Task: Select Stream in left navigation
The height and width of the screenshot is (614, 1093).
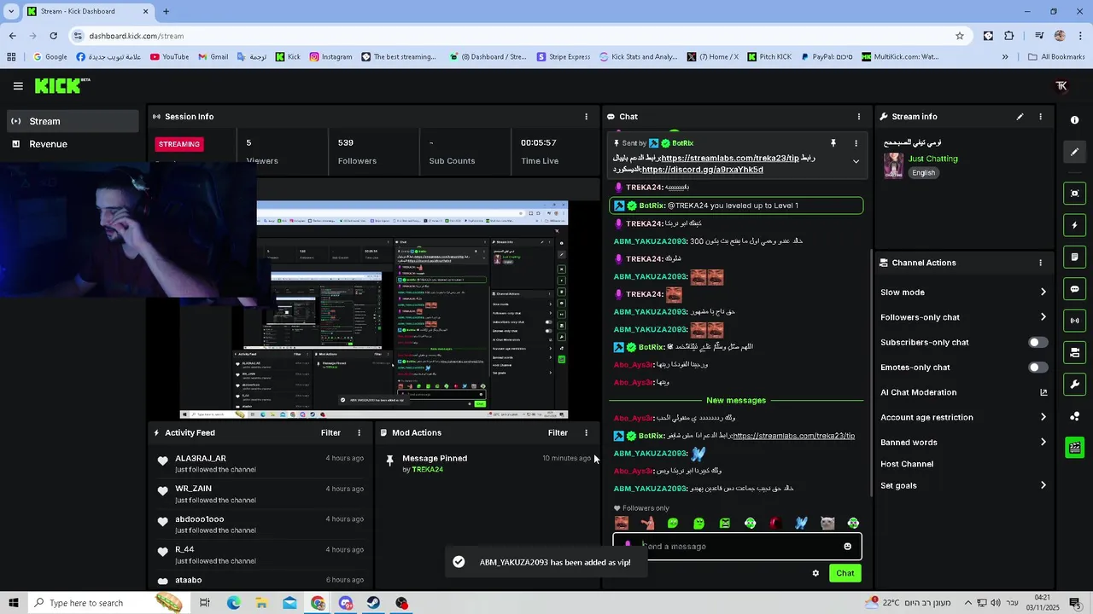Action: [x=73, y=121]
